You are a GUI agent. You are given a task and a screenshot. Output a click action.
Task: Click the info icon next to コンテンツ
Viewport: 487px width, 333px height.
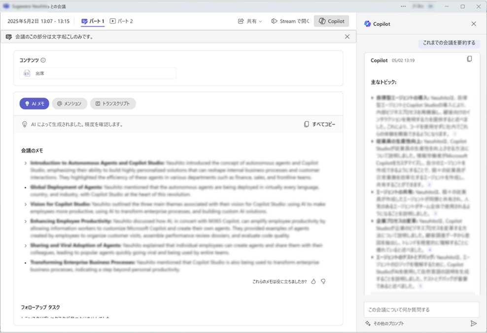pos(43,60)
